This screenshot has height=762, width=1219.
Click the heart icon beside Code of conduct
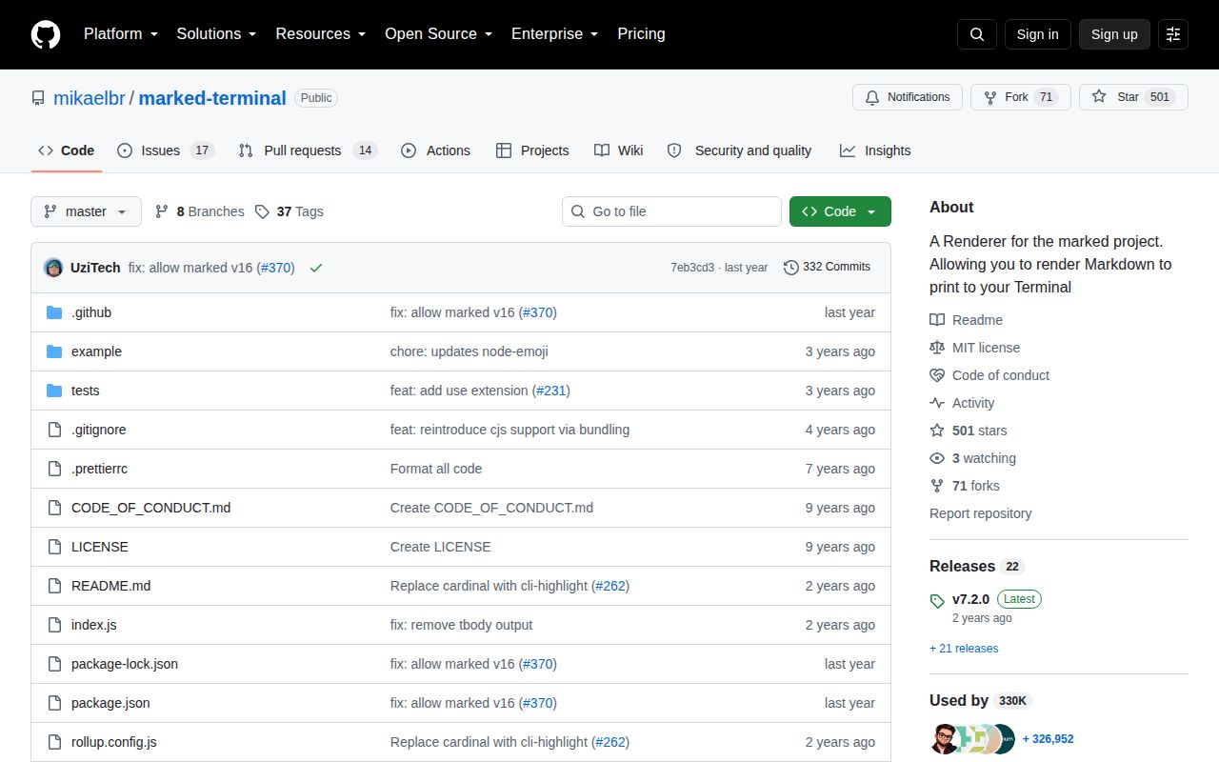coord(937,375)
